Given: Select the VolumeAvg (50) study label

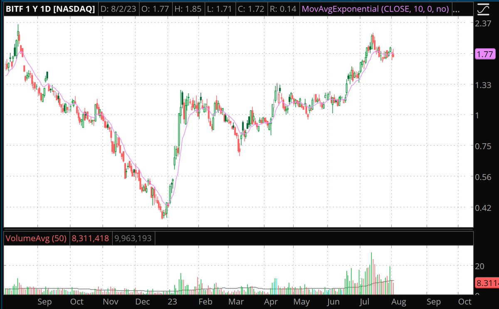Looking at the screenshot, I should (x=36, y=238).
